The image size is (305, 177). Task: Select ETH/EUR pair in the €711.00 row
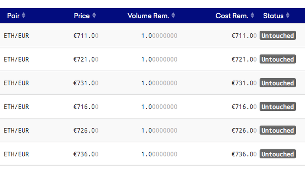click(16, 36)
